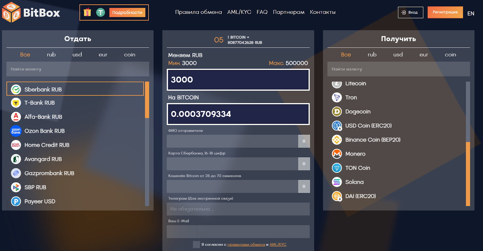Viewport: 483px width, 251px height.
Task: Click the Вход login button
Action: [410, 12]
